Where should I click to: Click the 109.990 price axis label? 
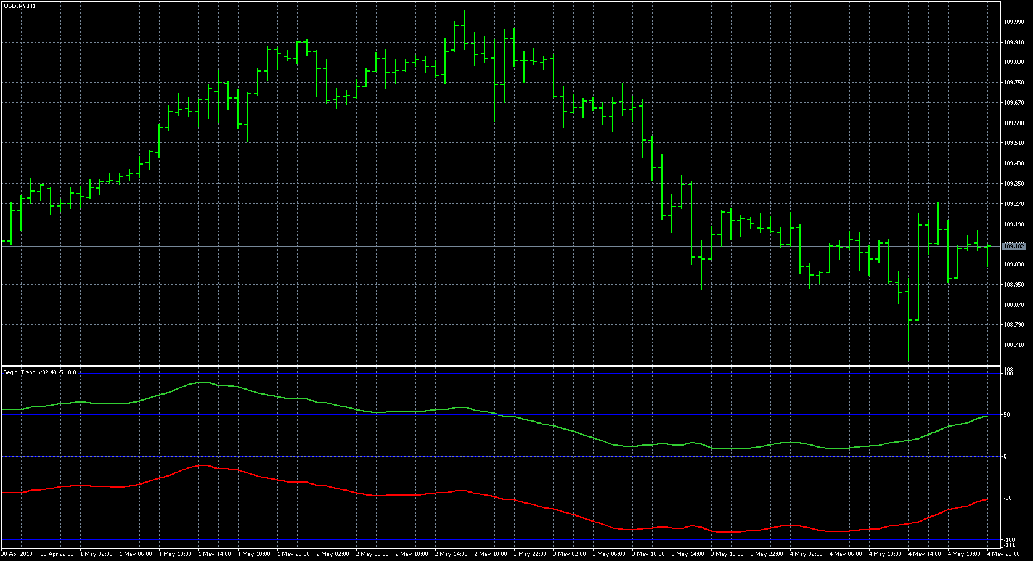[1013, 22]
